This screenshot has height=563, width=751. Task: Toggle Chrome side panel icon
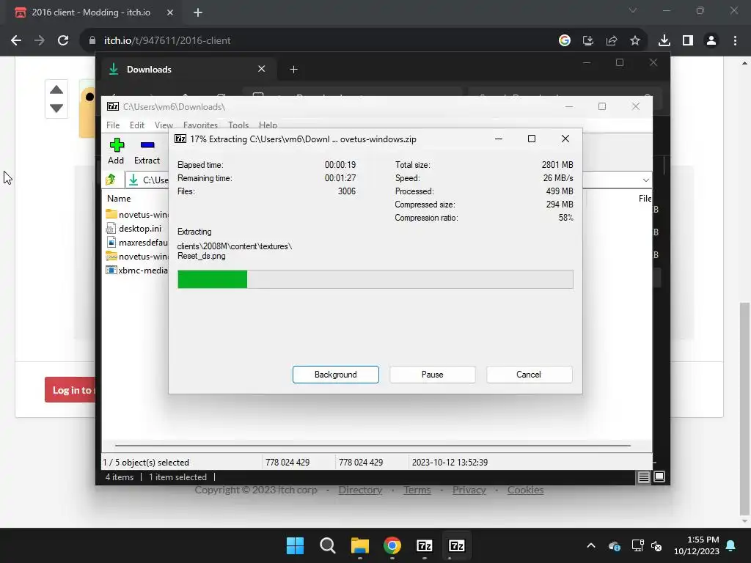pos(688,41)
